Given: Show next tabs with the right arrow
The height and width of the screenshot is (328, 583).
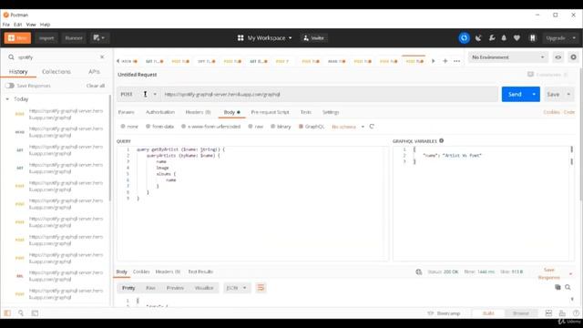Looking at the screenshot, I should pyautogui.click(x=434, y=61).
